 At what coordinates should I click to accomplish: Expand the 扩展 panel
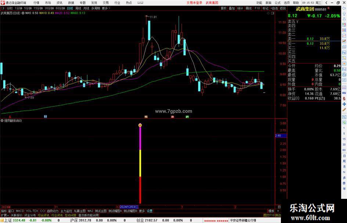click(5, 215)
